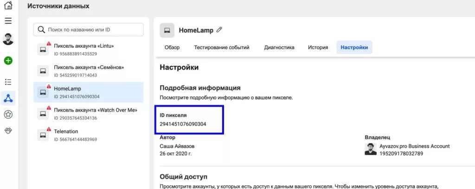Select the Telenation data source
The width and height of the screenshot is (475, 189).
89,135
